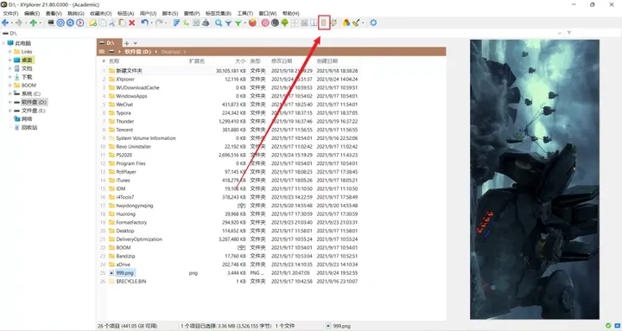Click the red Delete X icon
This screenshot has height=331, width=622.
131,23
